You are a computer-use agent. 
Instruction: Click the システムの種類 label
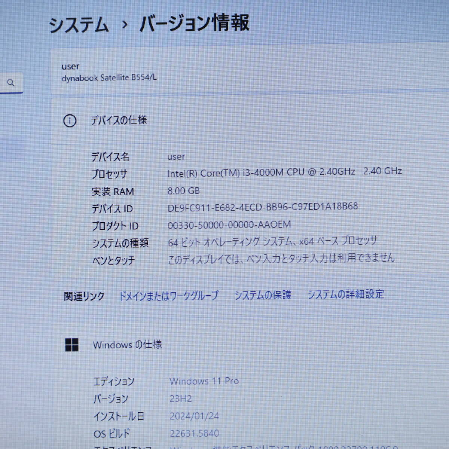120,243
